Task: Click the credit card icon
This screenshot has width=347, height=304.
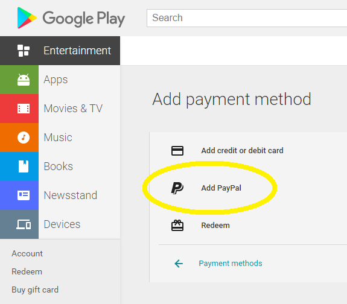Action: coord(177,151)
